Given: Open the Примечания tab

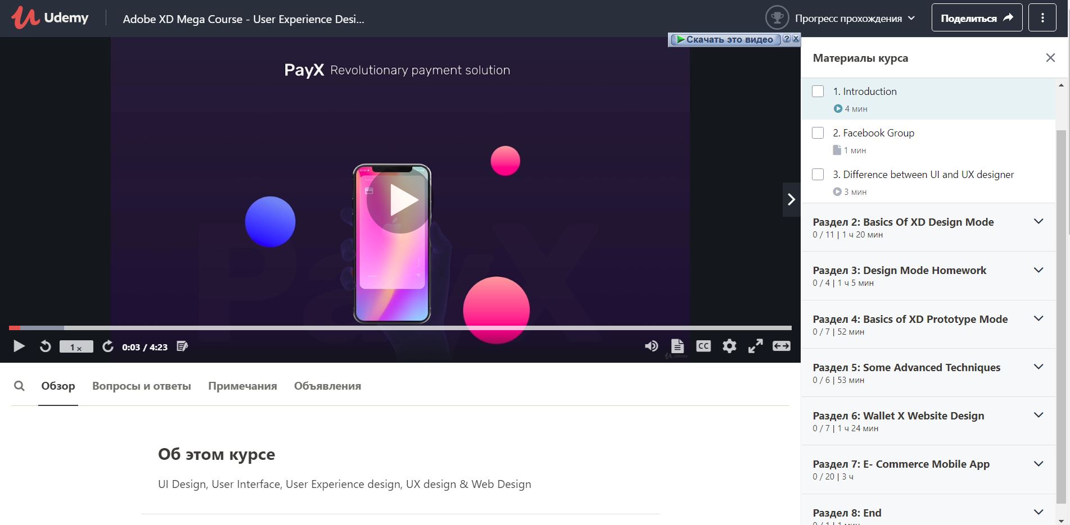Looking at the screenshot, I should 242,386.
